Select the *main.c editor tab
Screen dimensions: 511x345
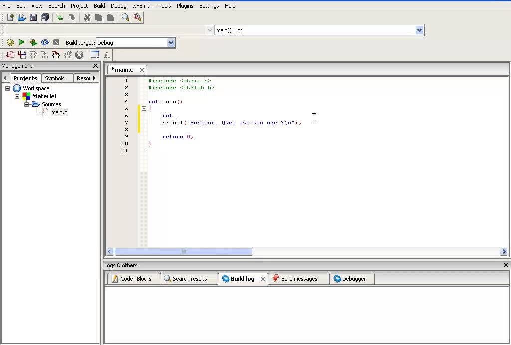pos(122,70)
